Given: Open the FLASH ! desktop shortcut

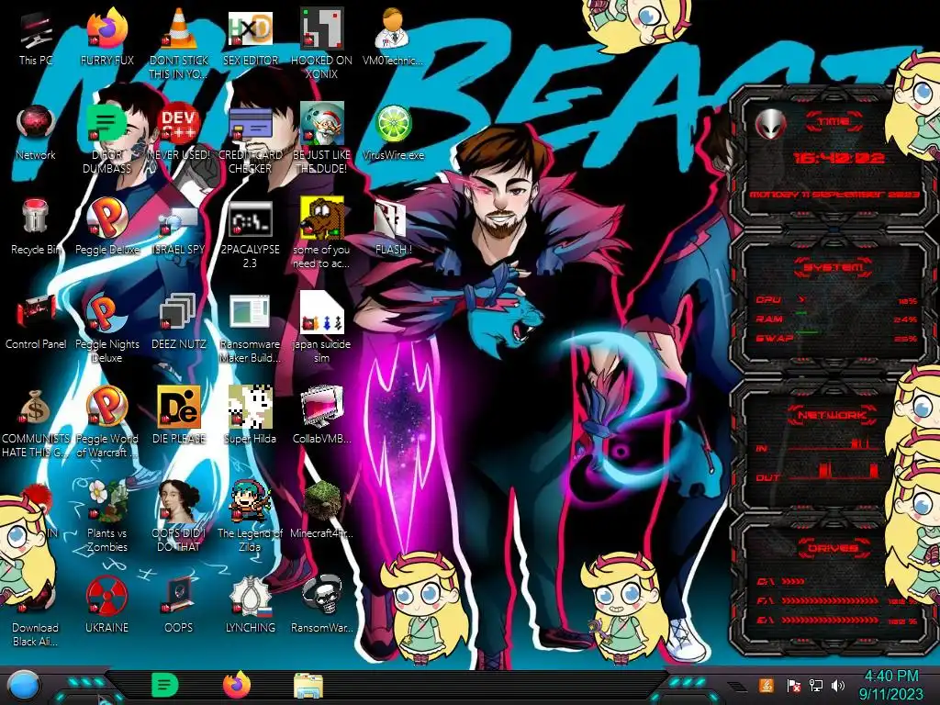Looking at the screenshot, I should pyautogui.click(x=393, y=228).
